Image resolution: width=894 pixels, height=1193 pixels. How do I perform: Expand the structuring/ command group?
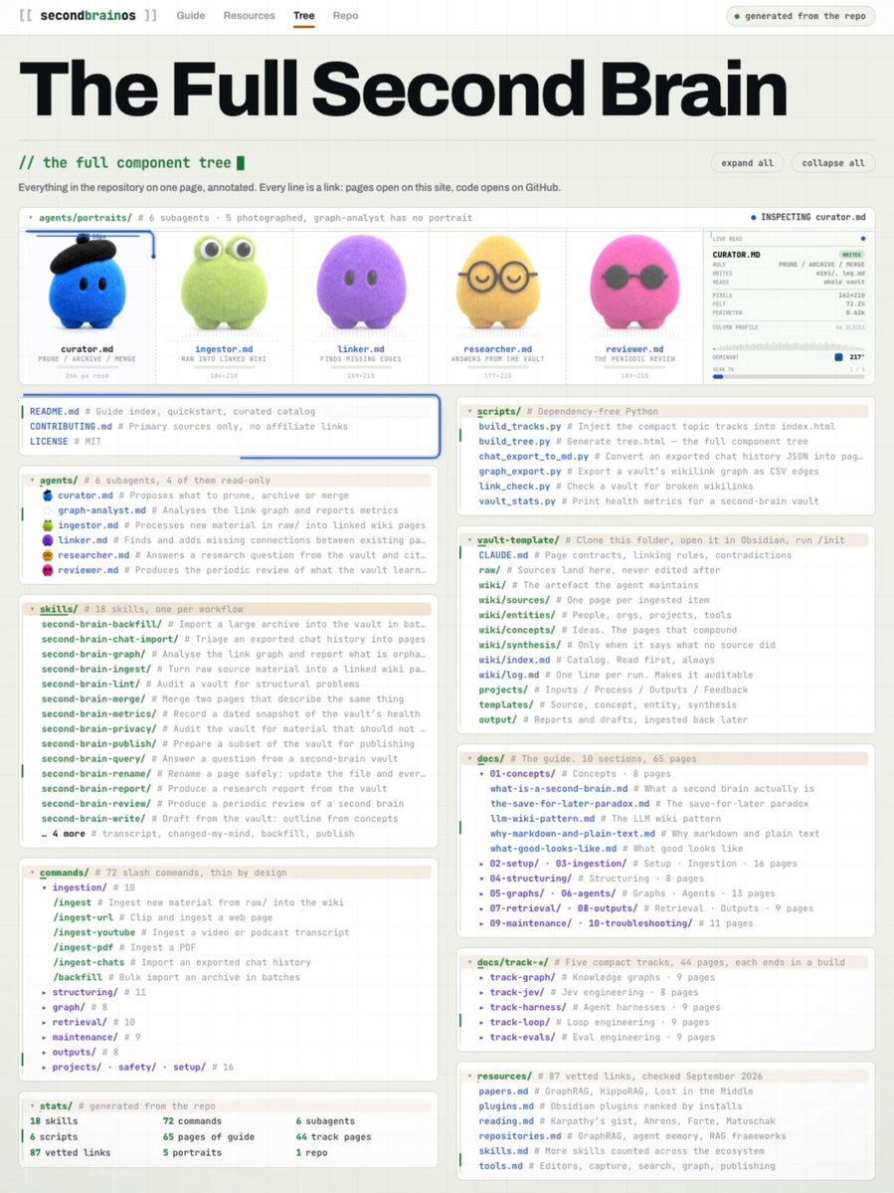coord(45,993)
